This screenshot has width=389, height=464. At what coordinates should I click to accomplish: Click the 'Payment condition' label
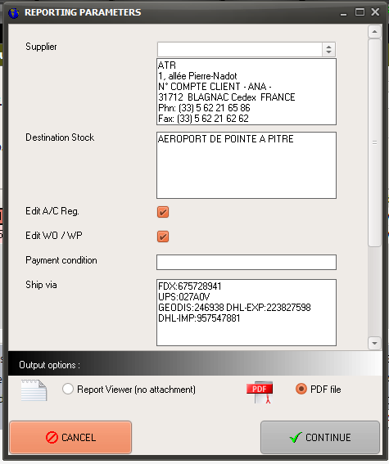tap(61, 260)
